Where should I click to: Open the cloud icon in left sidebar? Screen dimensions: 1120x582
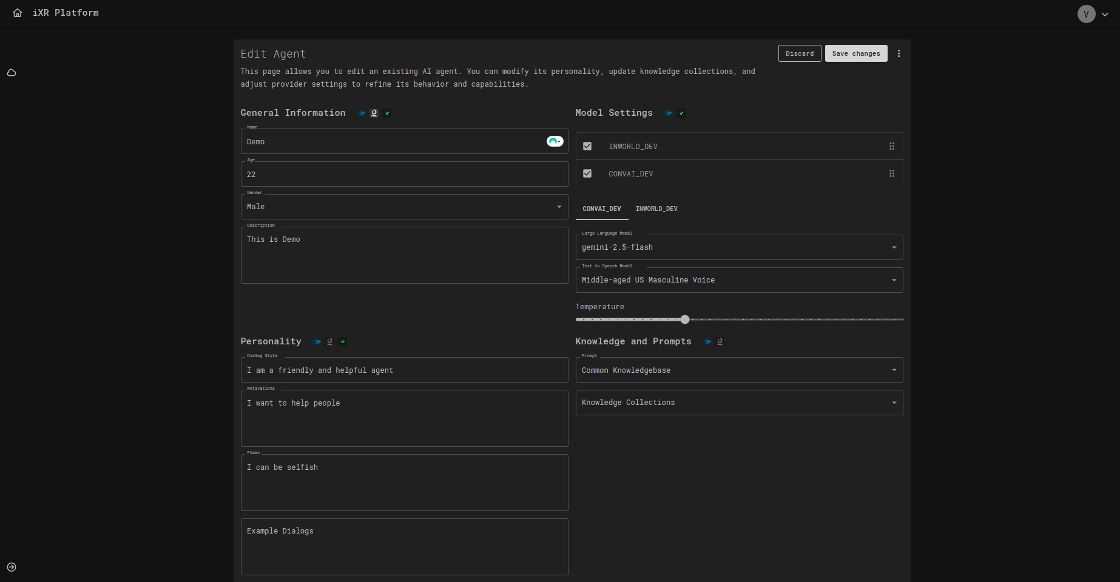[x=12, y=73]
